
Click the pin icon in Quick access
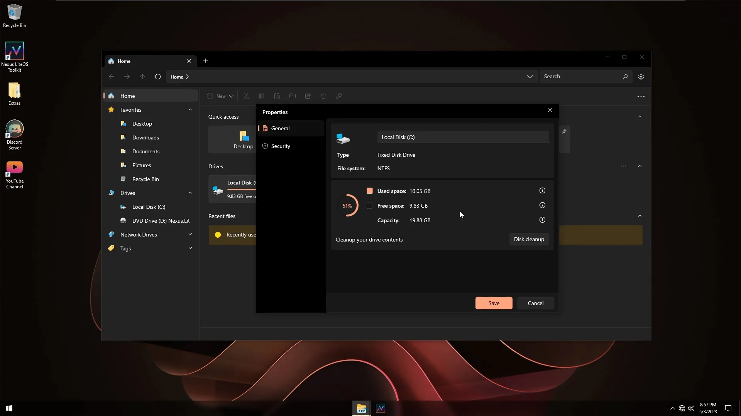pos(564,132)
